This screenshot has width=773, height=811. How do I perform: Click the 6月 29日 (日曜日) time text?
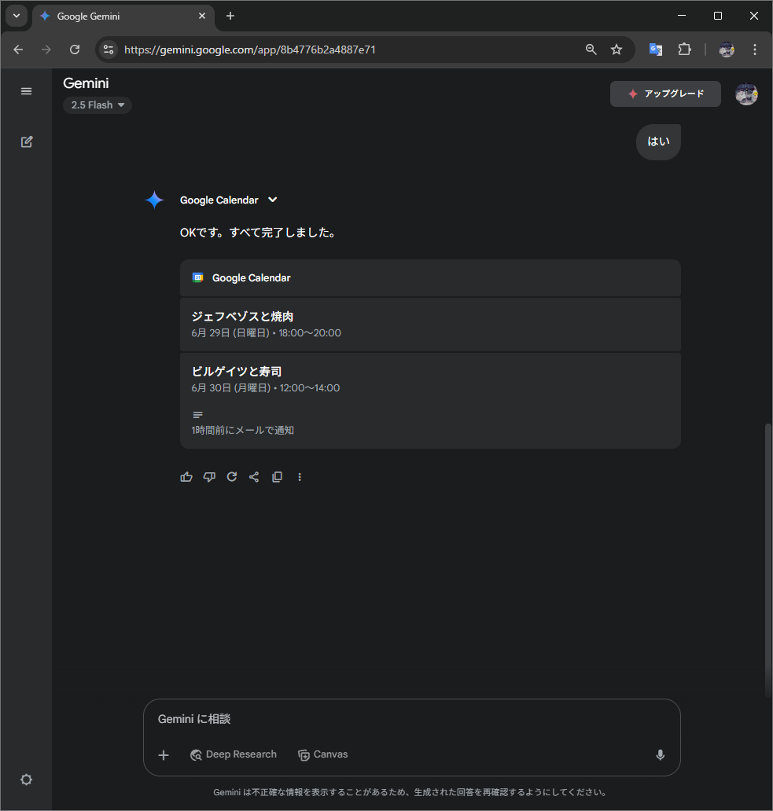[266, 333]
